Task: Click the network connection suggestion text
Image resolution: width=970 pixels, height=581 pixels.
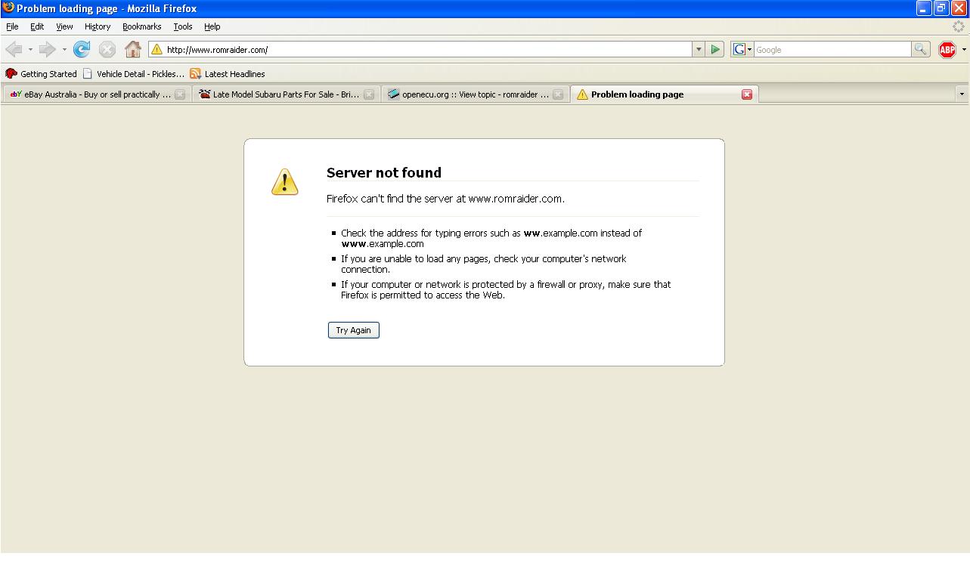Action: [x=484, y=264]
